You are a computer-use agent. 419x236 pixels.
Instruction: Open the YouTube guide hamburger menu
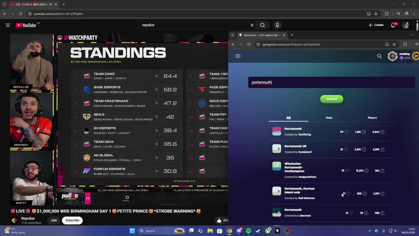click(x=8, y=25)
